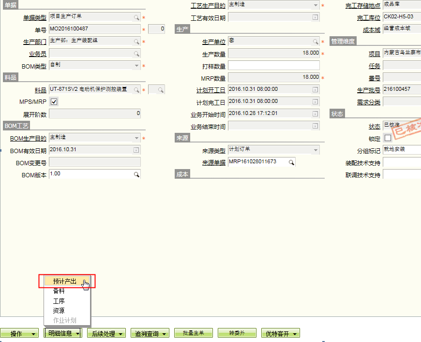Toggle the 锁定 checkbox

388,138
